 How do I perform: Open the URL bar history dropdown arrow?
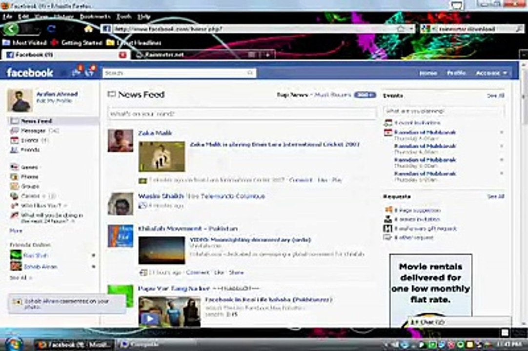pyautogui.click(x=411, y=29)
